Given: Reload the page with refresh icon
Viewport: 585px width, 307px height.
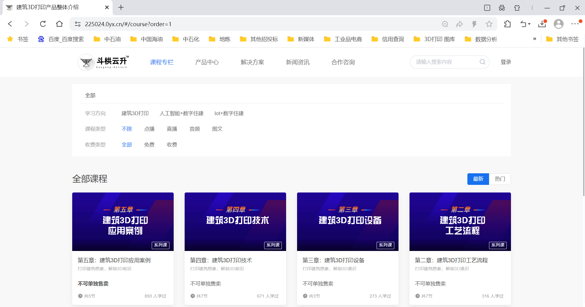Looking at the screenshot, I should pyautogui.click(x=43, y=24).
